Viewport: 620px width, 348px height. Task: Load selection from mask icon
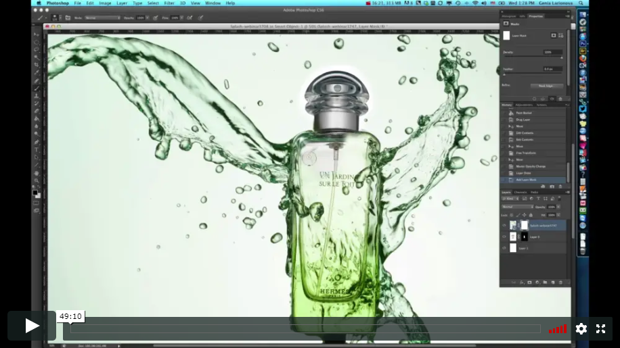(x=534, y=99)
